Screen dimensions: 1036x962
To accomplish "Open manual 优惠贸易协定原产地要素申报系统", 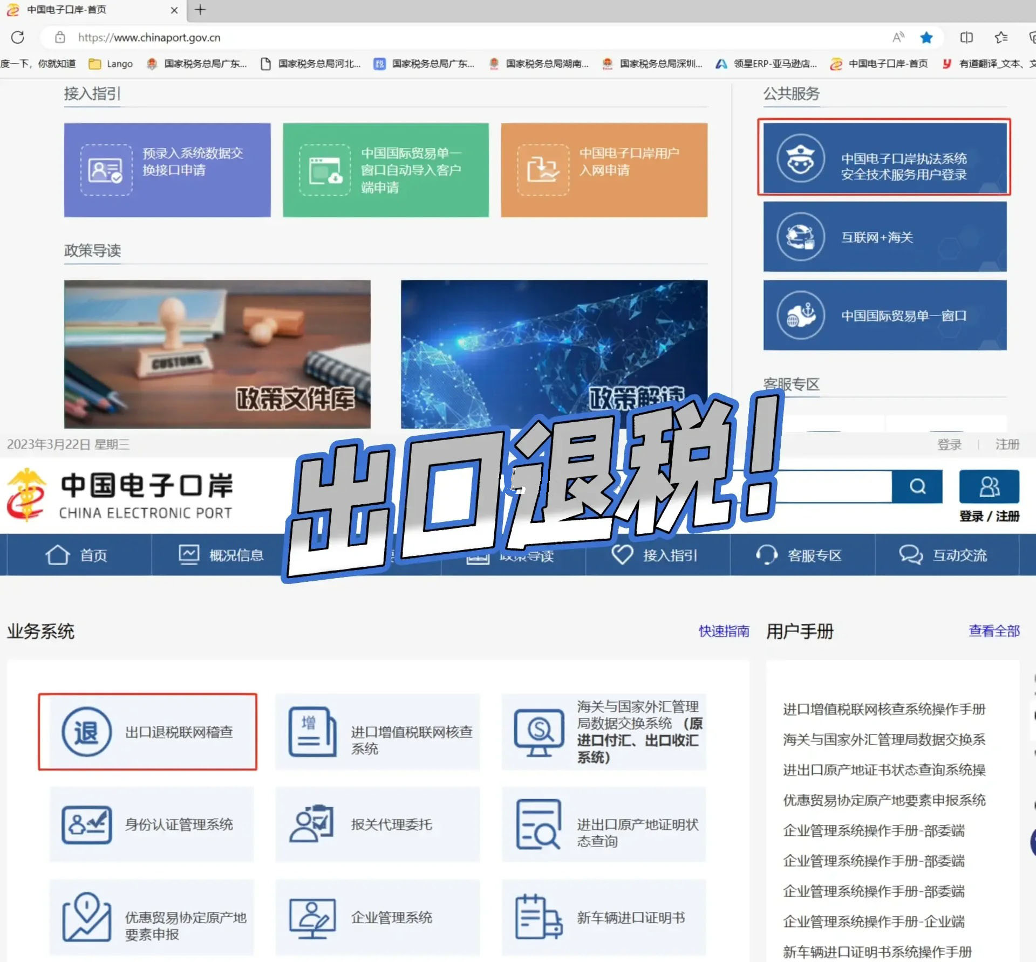I will click(x=884, y=800).
